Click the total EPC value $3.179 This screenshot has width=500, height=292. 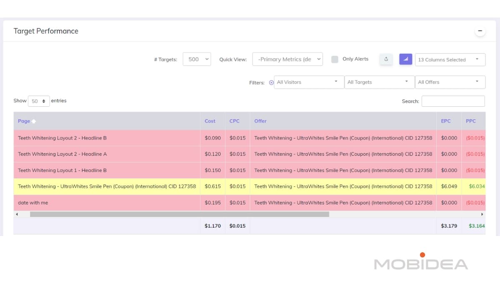(449, 226)
